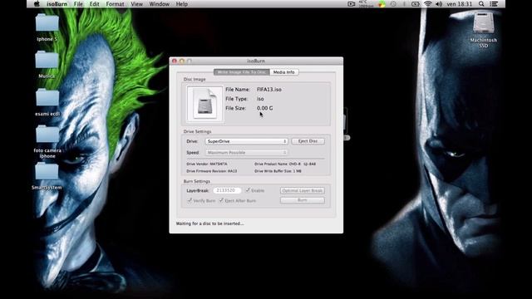Click the colorful green-orange menu bar icon
532x299 pixels.
tap(382, 4)
